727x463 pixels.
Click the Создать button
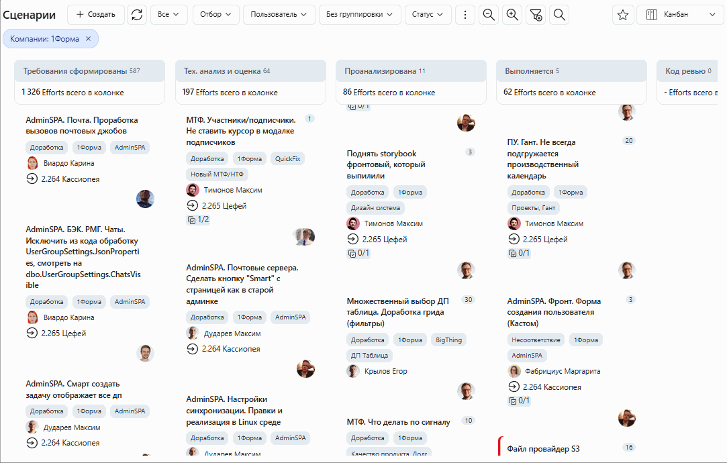click(x=96, y=15)
